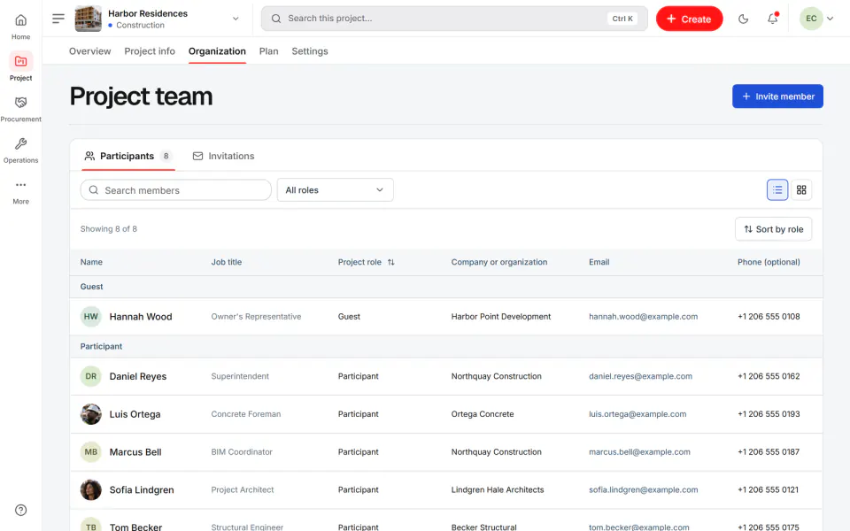Open notifications bell
850x531 pixels.
pos(772,19)
